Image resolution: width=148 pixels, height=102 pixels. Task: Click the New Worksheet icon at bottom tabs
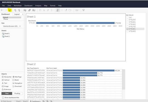(x=43, y=101)
